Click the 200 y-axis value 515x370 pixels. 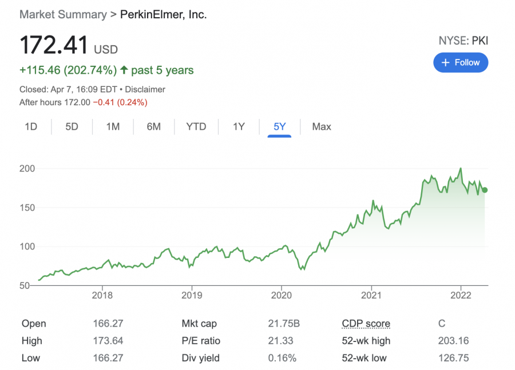[x=27, y=169]
